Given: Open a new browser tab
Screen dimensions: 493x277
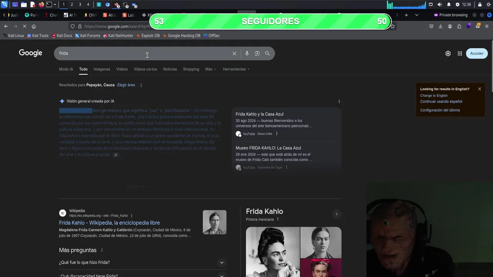Looking at the screenshot, I should point(406,15).
